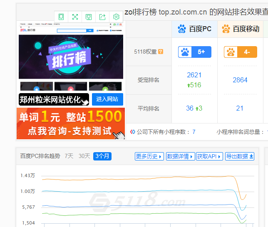The width and height of the screenshot is (268, 227).
Task: Open 获取API button
Action: click(x=209, y=156)
